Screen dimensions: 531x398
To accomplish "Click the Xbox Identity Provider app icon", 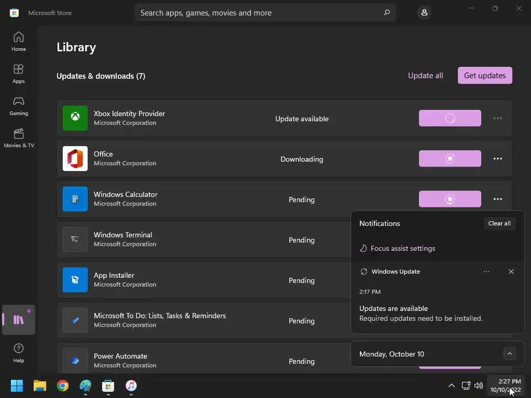I will 75,118.
